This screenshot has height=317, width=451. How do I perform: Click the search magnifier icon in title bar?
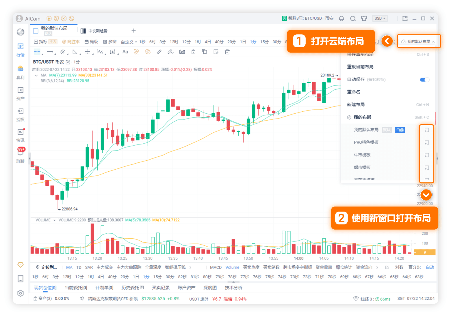[x=353, y=18]
